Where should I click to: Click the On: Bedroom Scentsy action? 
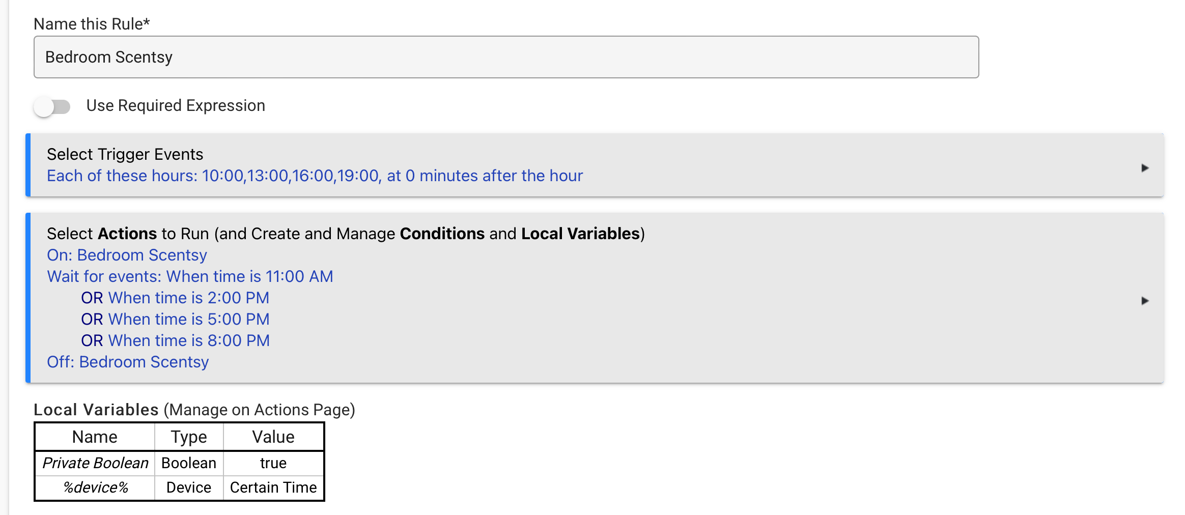(127, 255)
